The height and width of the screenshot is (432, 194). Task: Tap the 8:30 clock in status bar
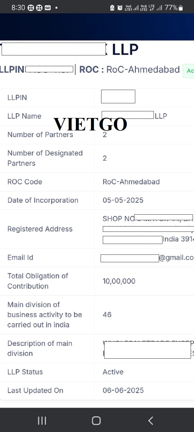(x=18, y=8)
